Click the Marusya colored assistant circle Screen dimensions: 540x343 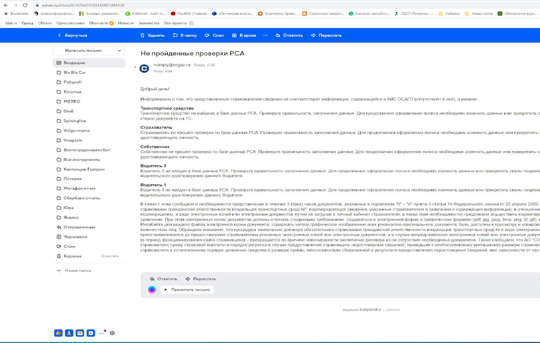click(x=152, y=290)
